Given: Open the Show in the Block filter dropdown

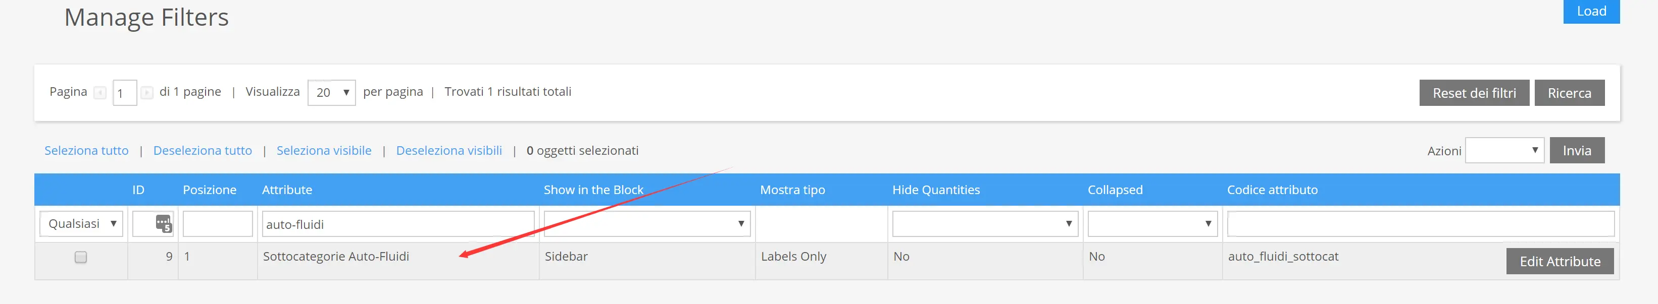Looking at the screenshot, I should coord(646,224).
